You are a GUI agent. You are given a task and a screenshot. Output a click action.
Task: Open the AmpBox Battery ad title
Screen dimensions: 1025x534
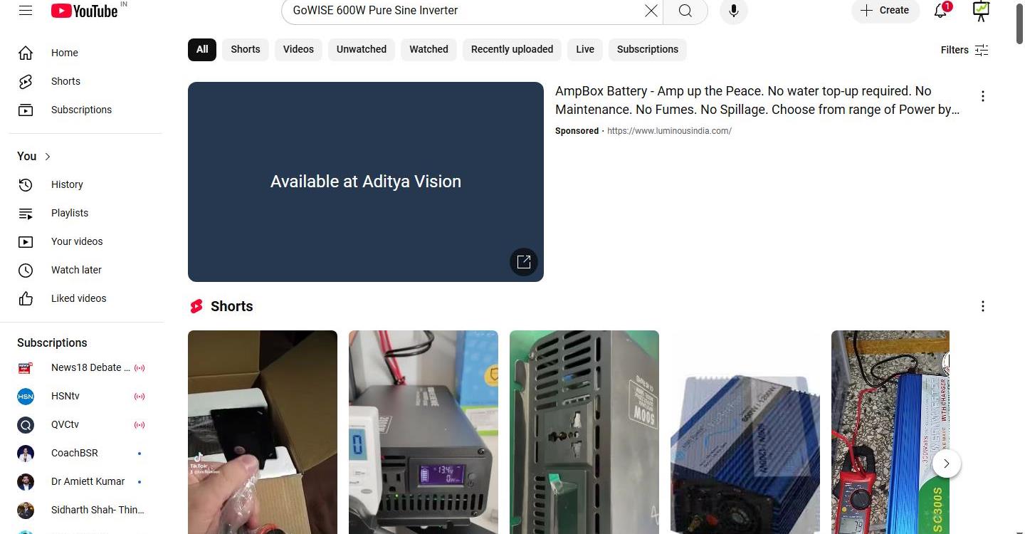click(x=757, y=100)
